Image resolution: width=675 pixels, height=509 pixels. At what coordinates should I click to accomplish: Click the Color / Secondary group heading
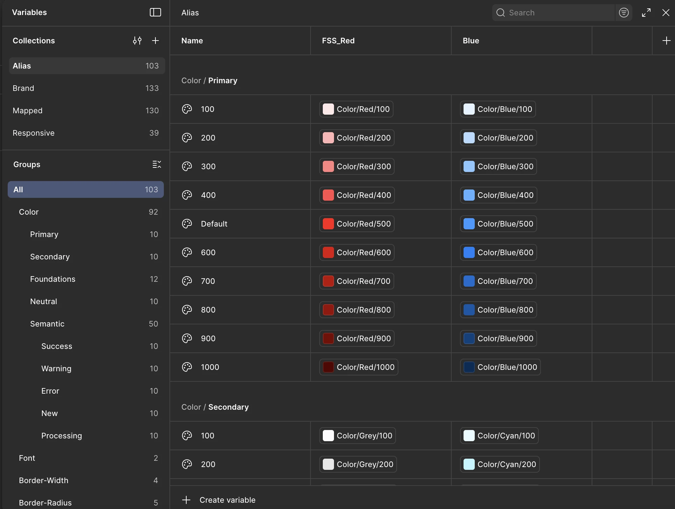215,407
